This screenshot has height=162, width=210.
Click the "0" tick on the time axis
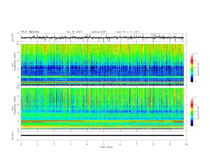tap(21, 144)
